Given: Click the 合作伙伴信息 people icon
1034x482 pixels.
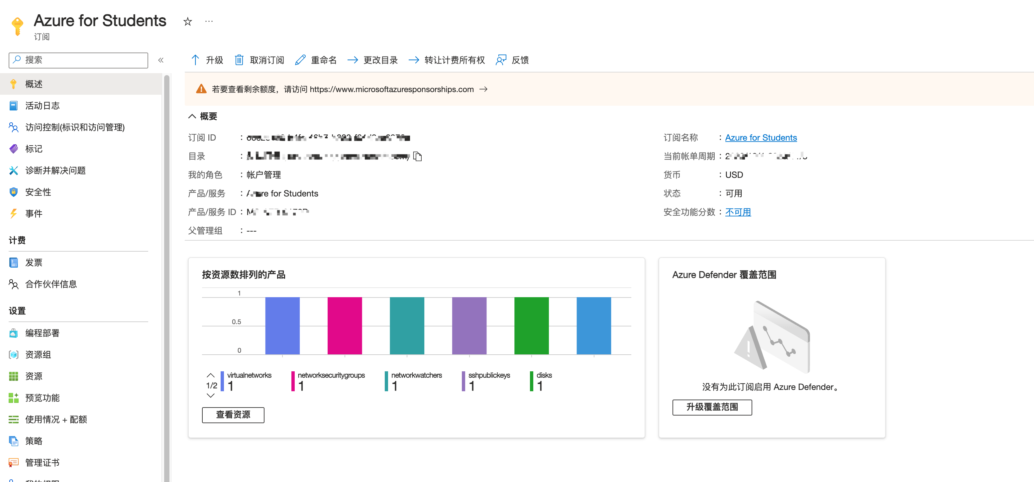Looking at the screenshot, I should (14, 285).
